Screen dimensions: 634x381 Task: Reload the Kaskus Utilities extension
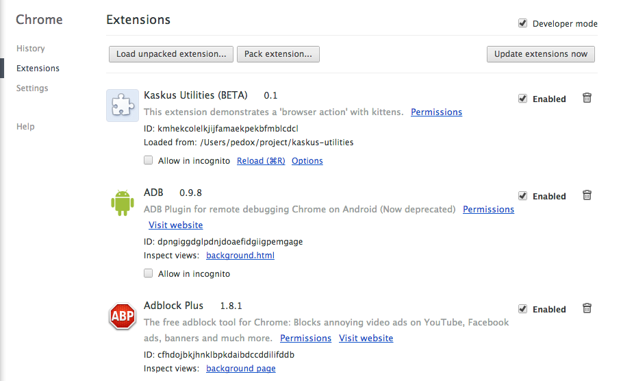pyautogui.click(x=261, y=161)
